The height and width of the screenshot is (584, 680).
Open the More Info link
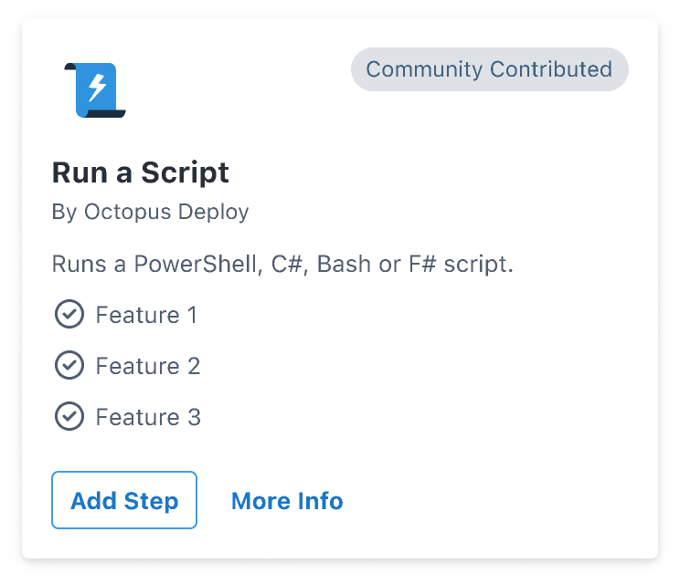click(x=287, y=501)
